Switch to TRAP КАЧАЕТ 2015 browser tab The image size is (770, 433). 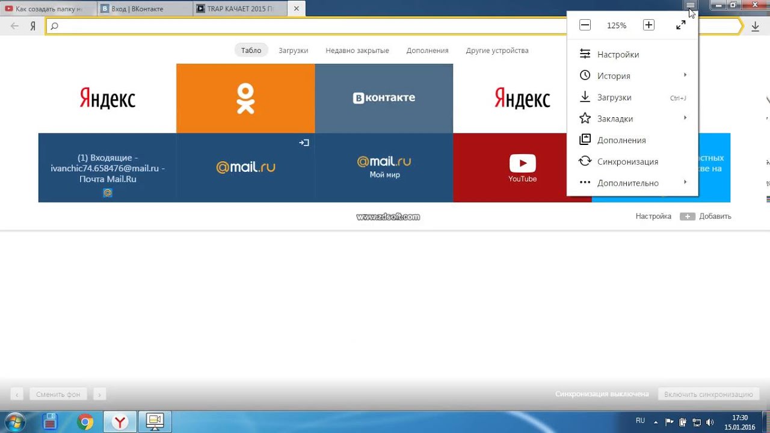point(240,9)
